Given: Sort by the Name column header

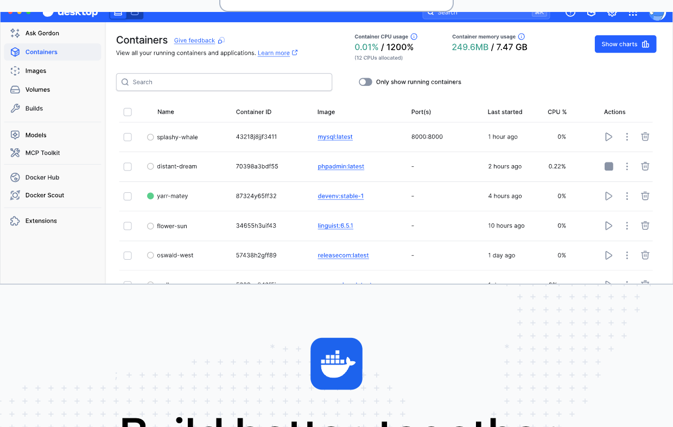Looking at the screenshot, I should (x=166, y=112).
